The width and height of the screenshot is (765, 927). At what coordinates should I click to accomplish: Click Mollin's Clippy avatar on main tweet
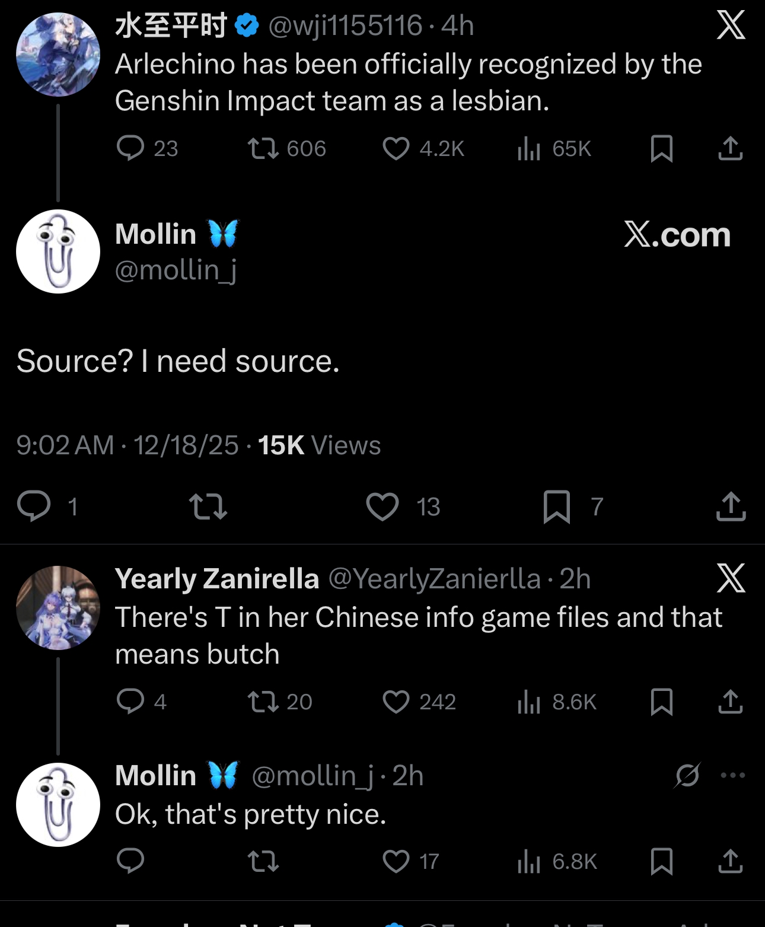(x=58, y=251)
